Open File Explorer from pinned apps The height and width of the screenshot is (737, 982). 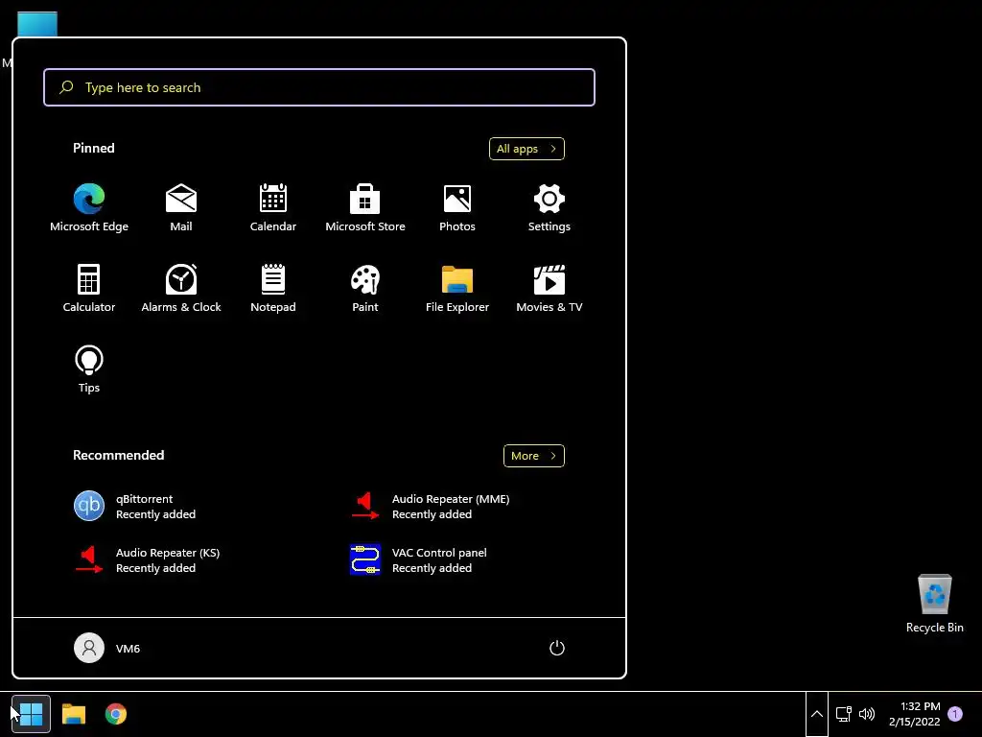pyautogui.click(x=457, y=288)
